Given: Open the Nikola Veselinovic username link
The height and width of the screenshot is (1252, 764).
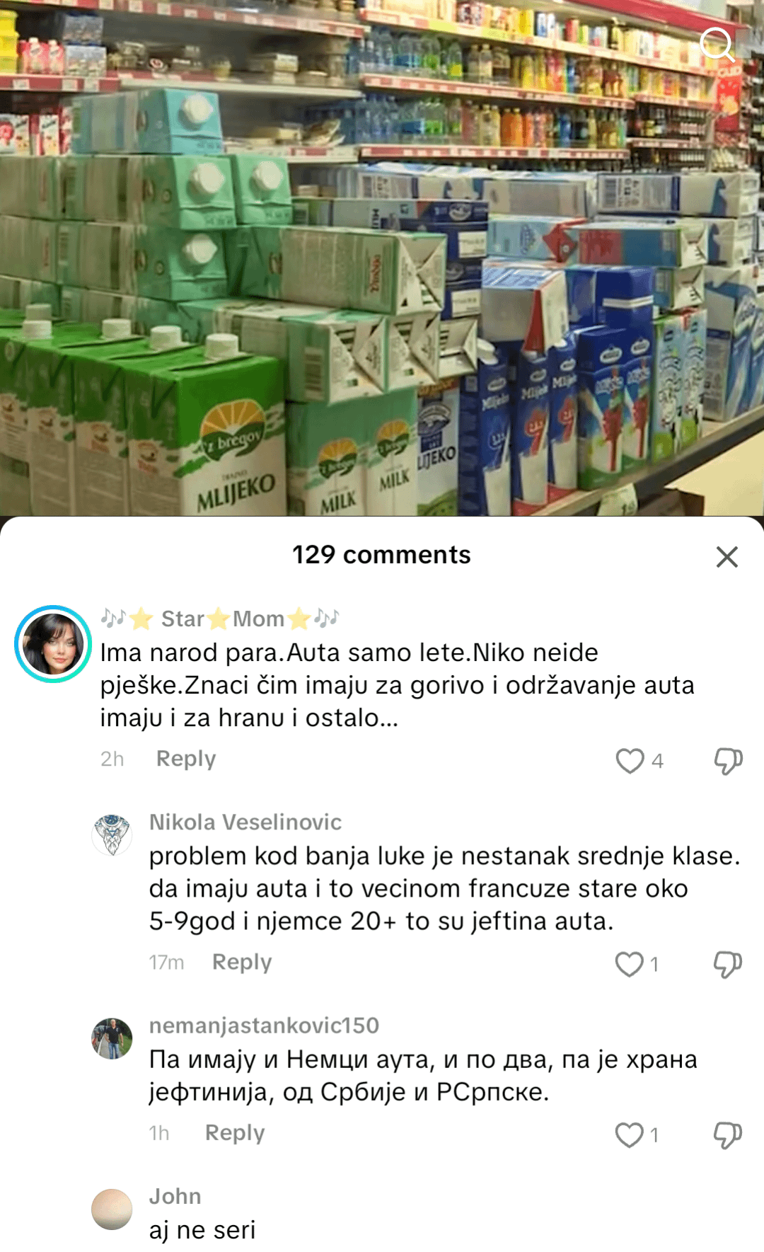Looking at the screenshot, I should [245, 822].
